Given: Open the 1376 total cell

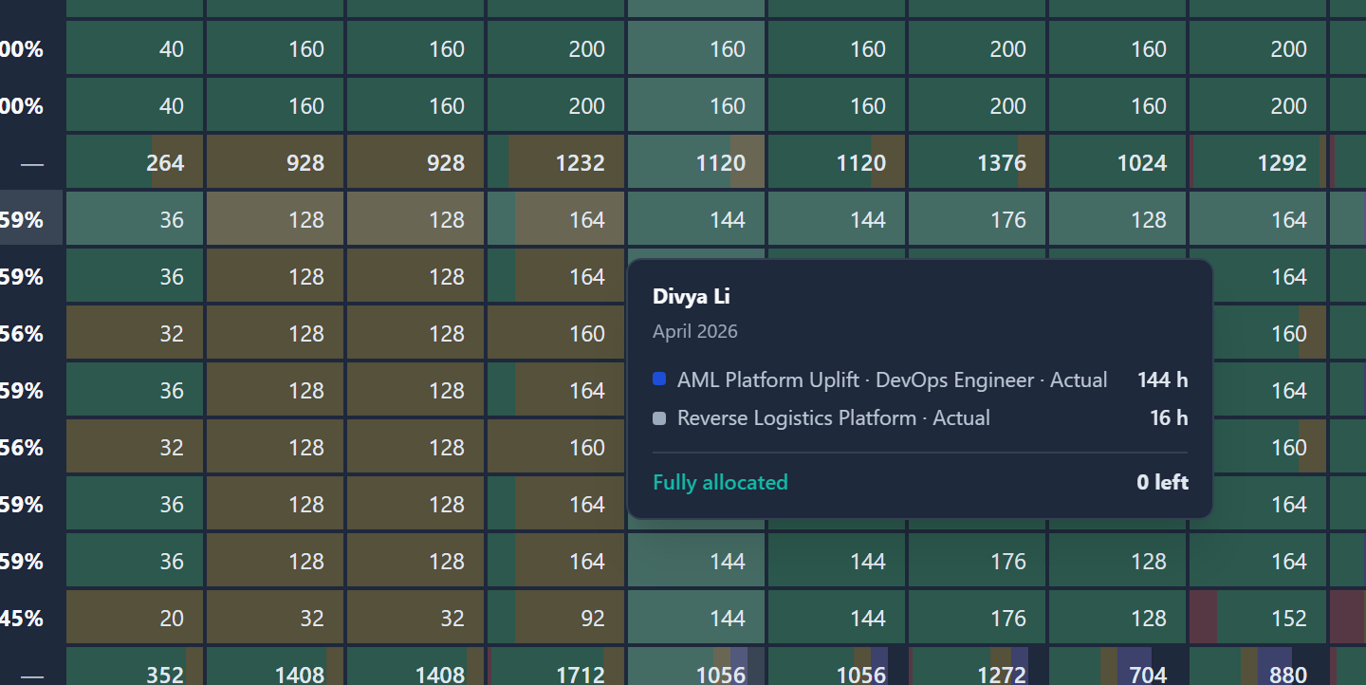Looking at the screenshot, I should point(977,162).
